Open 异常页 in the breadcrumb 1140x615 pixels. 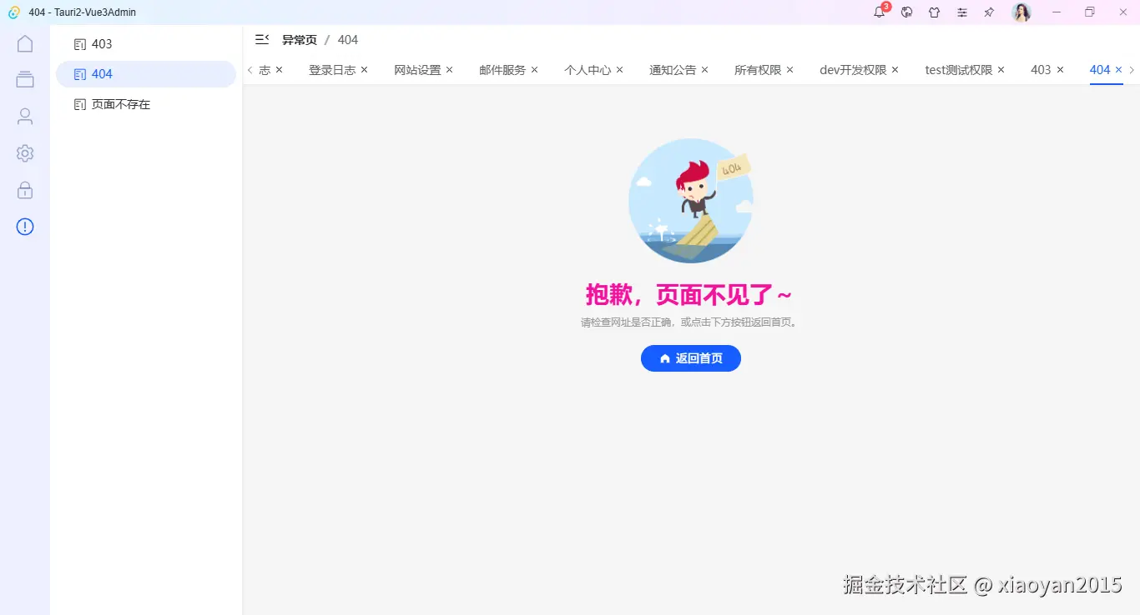(x=299, y=39)
